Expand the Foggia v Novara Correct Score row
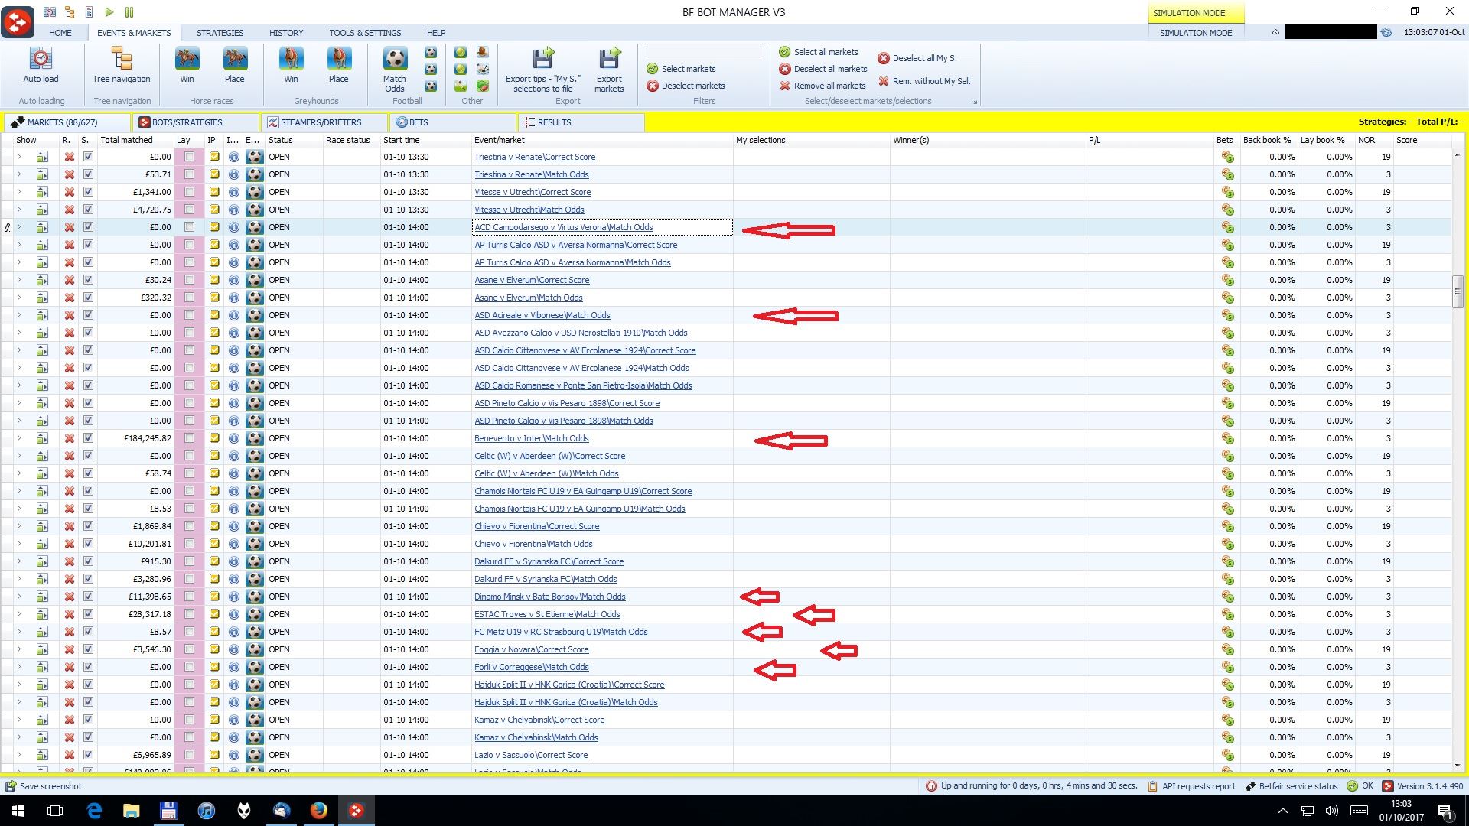Screen dimensions: 1469x826 pos(19,649)
